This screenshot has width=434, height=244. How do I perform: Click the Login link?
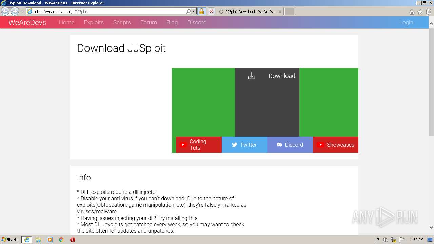pyautogui.click(x=406, y=22)
